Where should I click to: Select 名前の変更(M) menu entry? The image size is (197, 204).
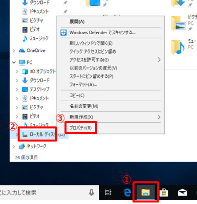point(110,106)
